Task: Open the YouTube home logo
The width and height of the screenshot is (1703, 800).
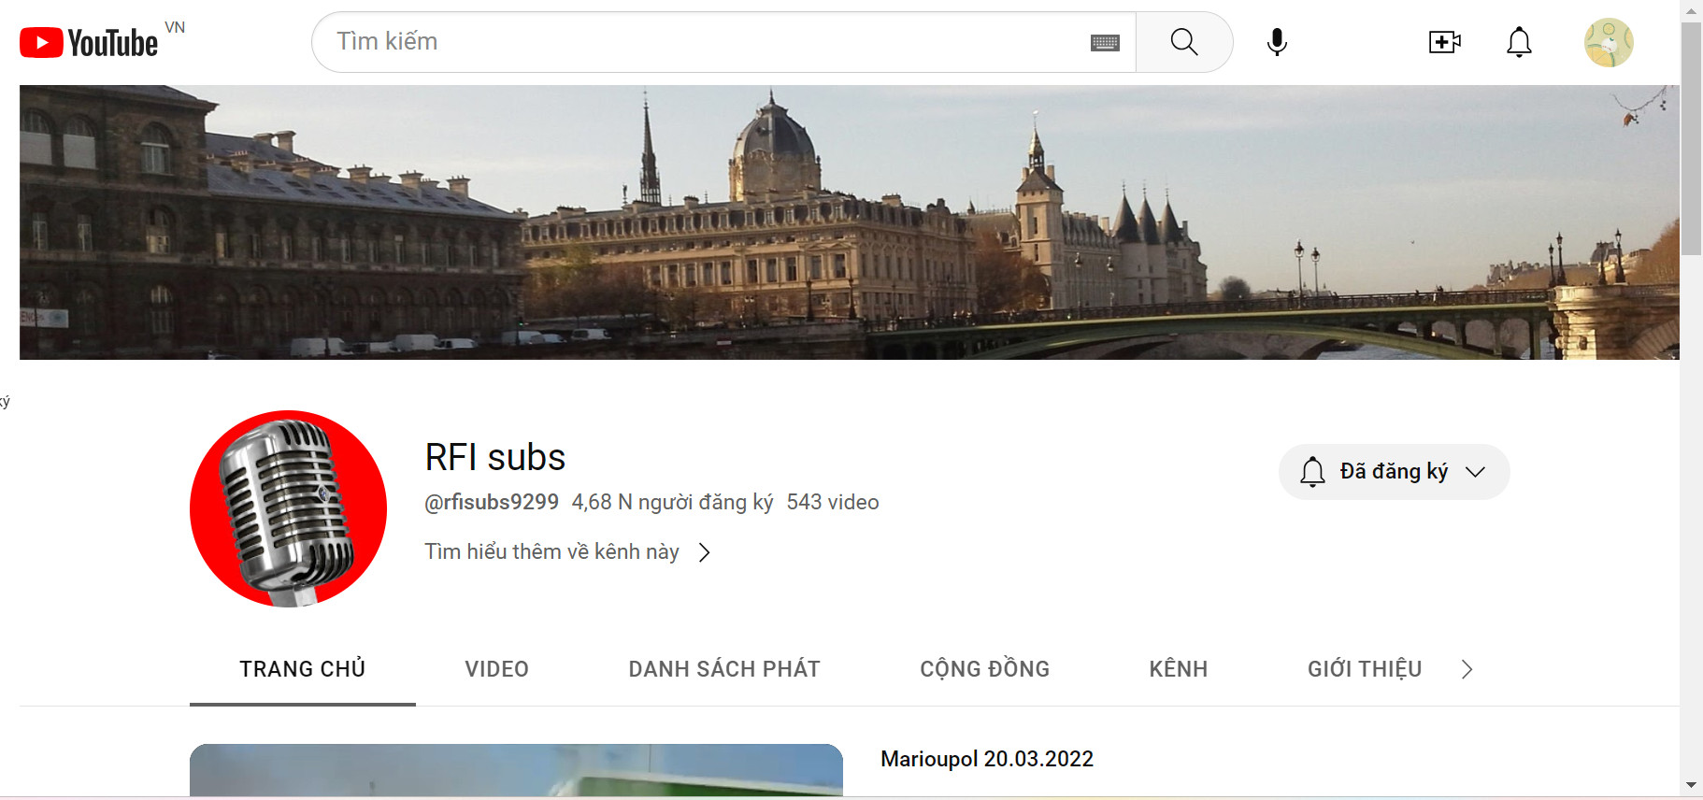Action: point(89,42)
